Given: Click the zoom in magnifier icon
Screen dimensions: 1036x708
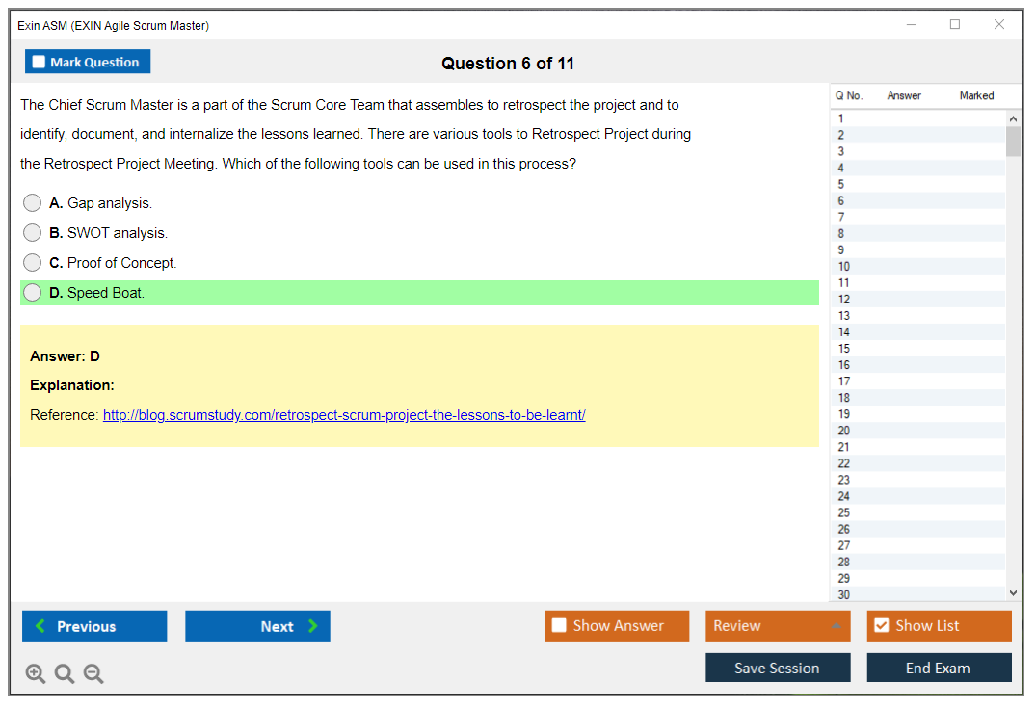Looking at the screenshot, I should [x=36, y=673].
